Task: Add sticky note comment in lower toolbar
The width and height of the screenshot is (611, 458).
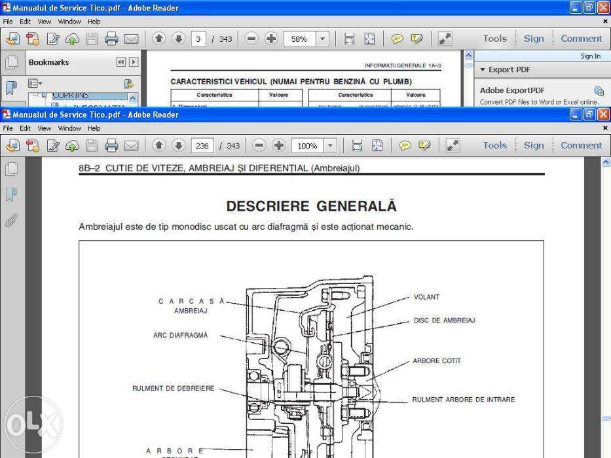Action: 405,146
